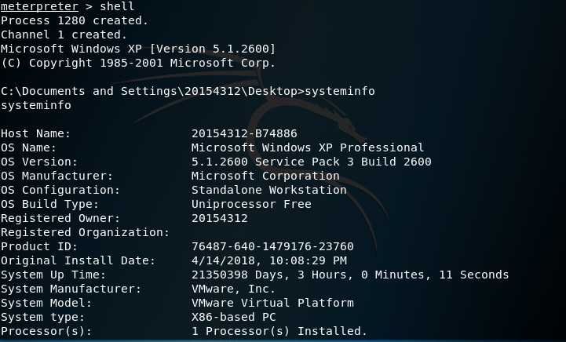
Task: Click the Standalone Workstation configuration value
Action: tap(269, 190)
